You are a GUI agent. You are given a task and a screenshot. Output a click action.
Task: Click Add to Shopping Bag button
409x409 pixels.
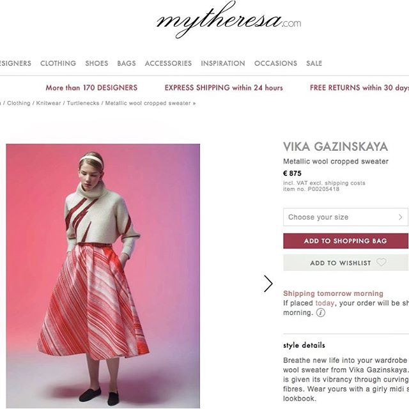pos(346,241)
